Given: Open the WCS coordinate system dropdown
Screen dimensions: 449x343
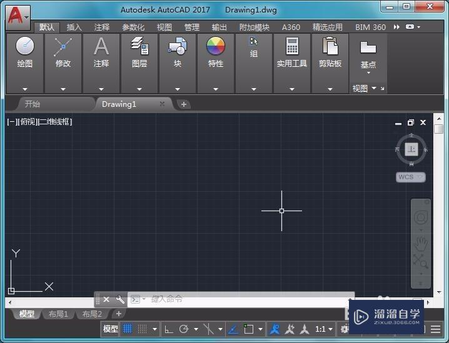Looking at the screenshot, I should (x=411, y=177).
